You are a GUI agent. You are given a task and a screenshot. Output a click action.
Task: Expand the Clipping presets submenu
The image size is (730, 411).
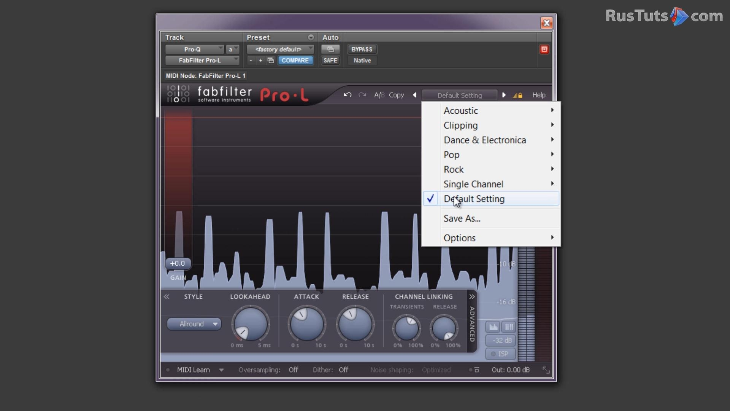(491, 125)
